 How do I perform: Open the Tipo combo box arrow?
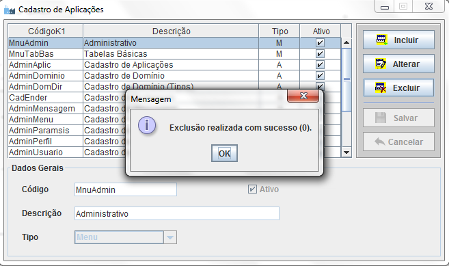click(x=170, y=237)
